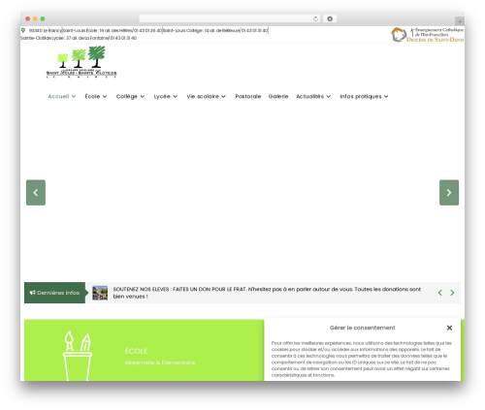
Task: Click the Gérer le consentement heading
Action: click(362, 328)
